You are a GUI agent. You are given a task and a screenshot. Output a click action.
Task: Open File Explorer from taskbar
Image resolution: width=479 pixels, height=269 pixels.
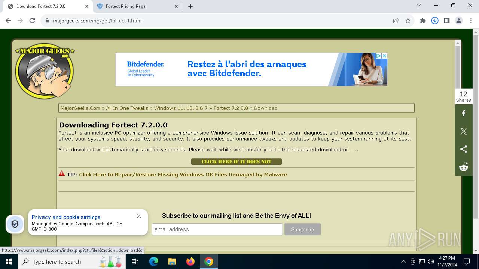pyautogui.click(x=172, y=262)
